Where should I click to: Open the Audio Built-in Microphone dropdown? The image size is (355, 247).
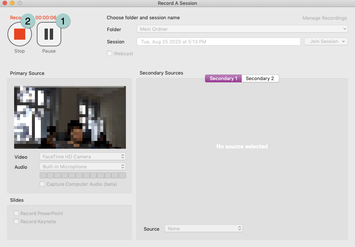tap(82, 167)
